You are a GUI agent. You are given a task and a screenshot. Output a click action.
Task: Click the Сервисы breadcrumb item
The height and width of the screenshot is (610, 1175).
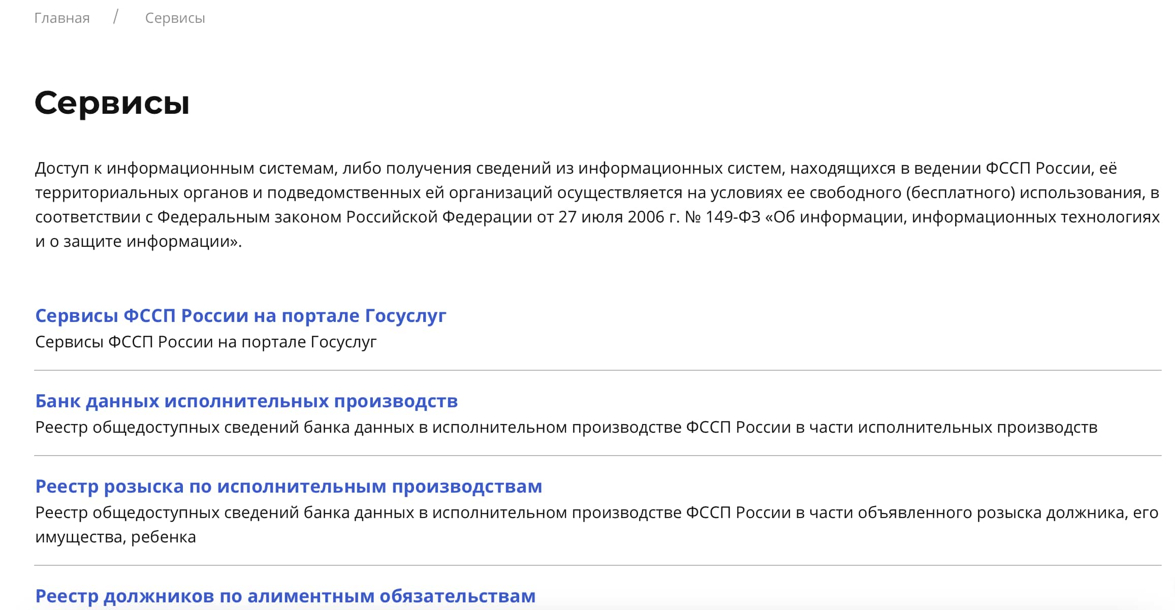tap(175, 18)
